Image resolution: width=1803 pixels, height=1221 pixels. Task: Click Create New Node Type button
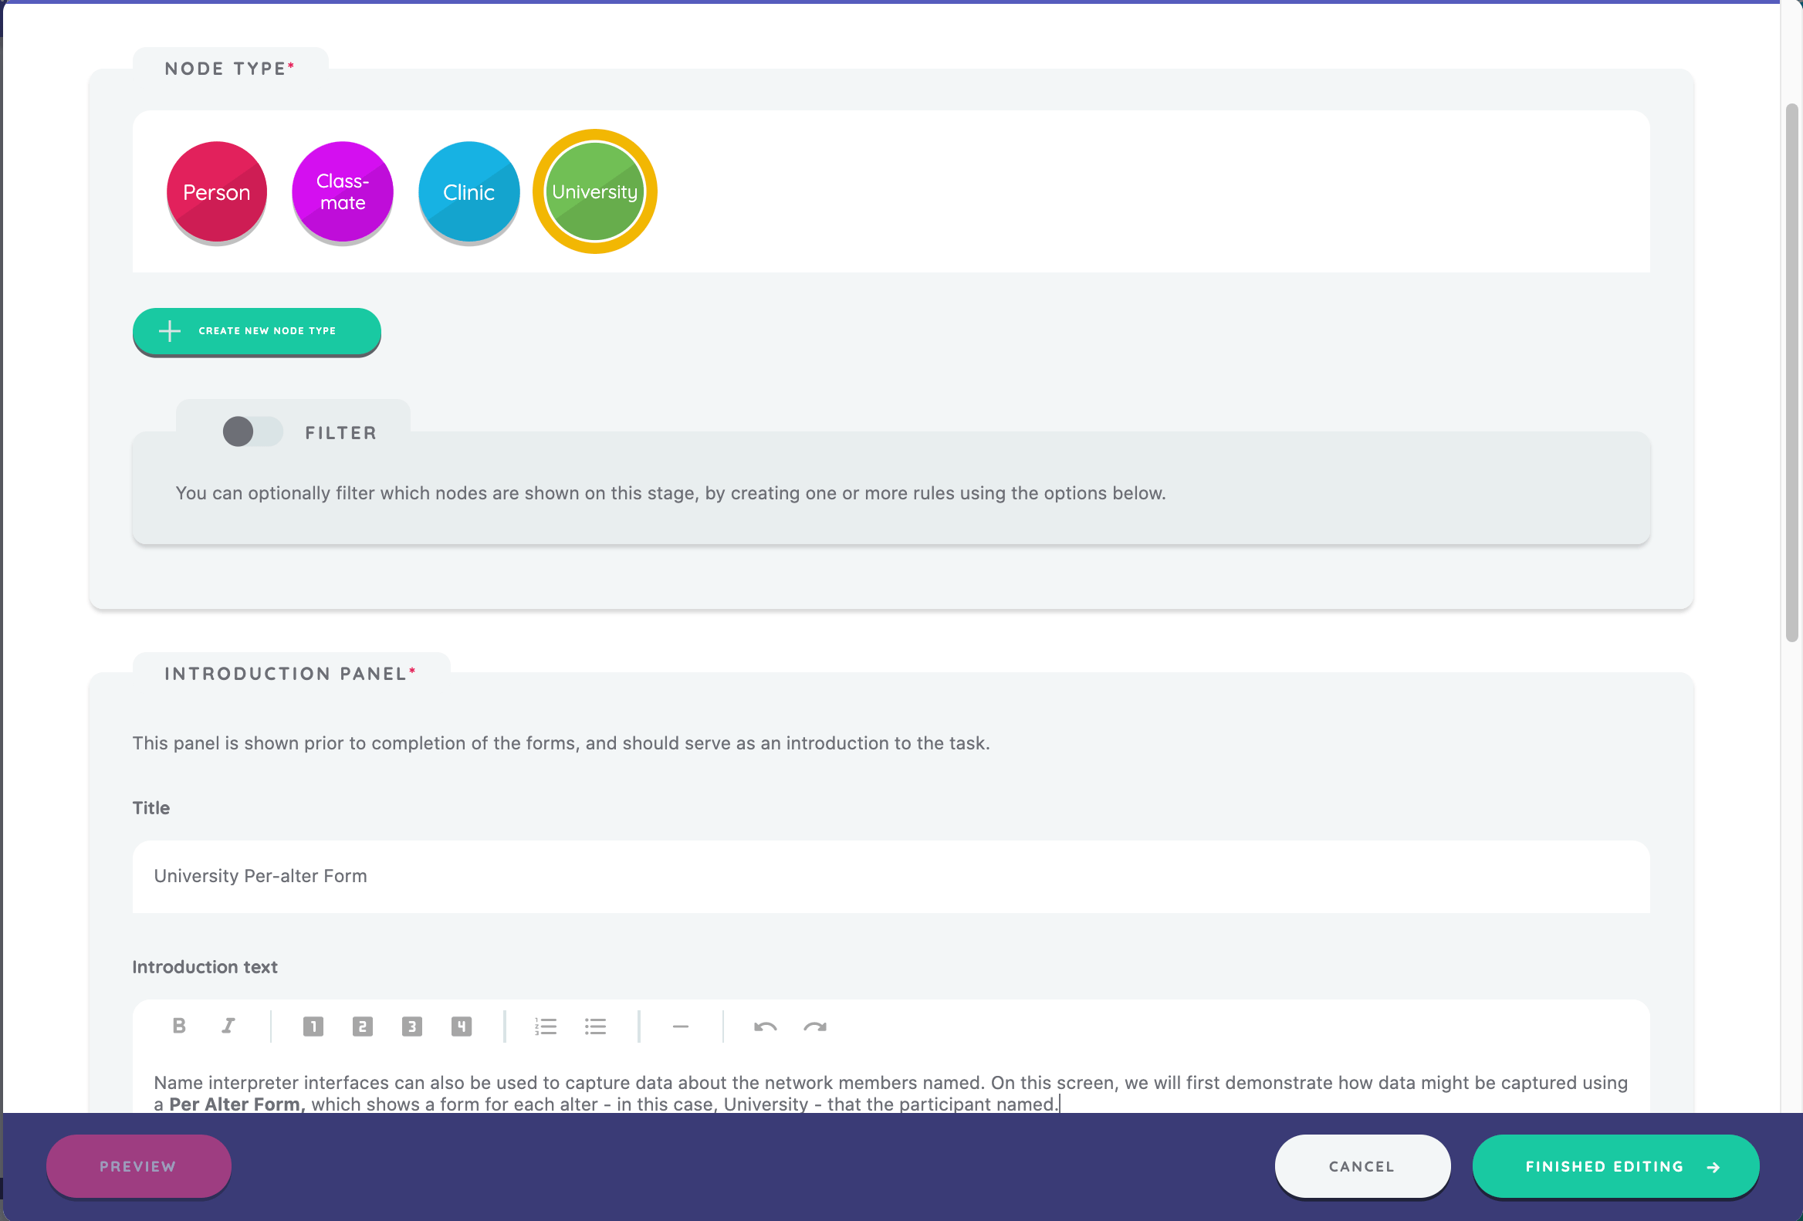(x=256, y=331)
